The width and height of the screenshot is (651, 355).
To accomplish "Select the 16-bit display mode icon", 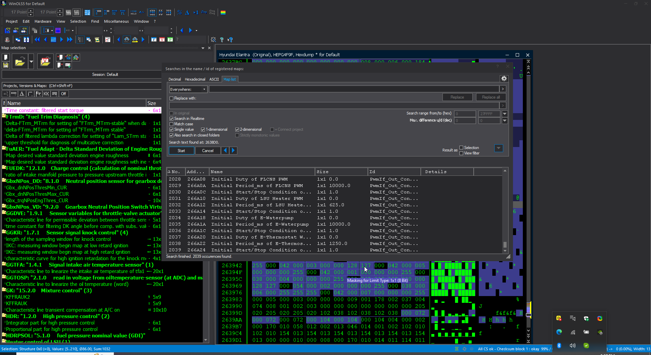I will (106, 13).
